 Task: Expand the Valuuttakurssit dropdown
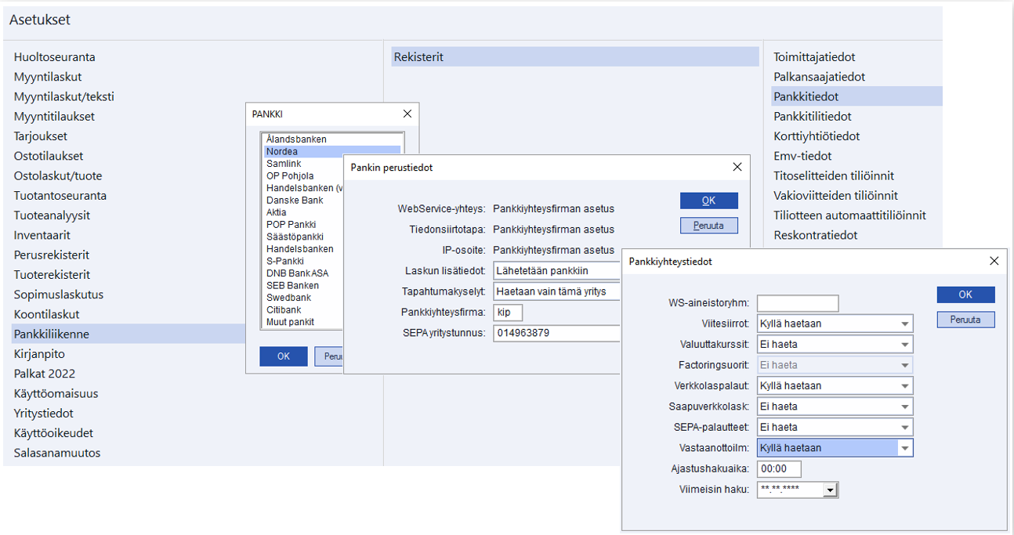(x=905, y=344)
